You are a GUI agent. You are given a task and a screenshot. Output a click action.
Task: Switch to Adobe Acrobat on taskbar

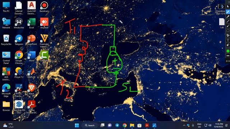147,125
